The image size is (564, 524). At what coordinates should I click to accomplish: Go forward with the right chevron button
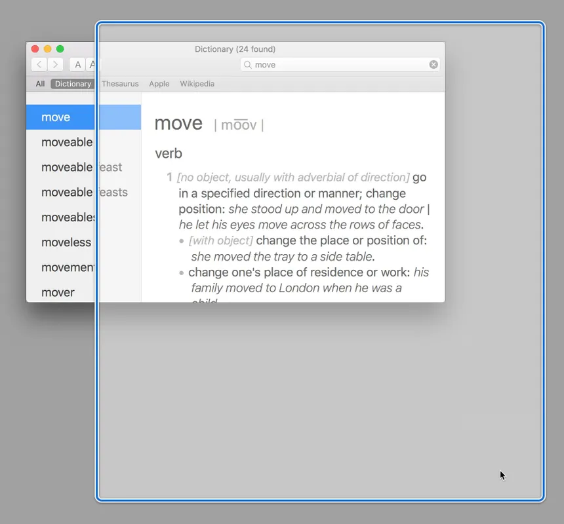click(56, 64)
